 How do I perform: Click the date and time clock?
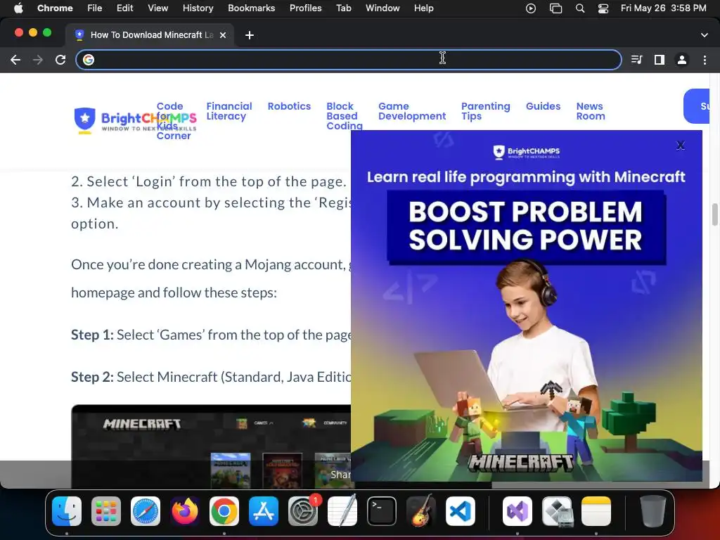[x=664, y=8]
